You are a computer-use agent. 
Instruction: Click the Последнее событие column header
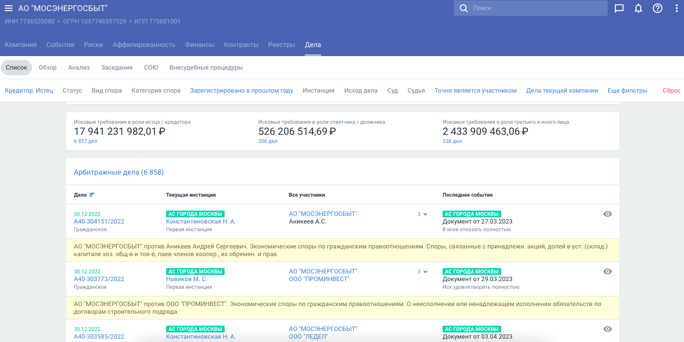468,195
